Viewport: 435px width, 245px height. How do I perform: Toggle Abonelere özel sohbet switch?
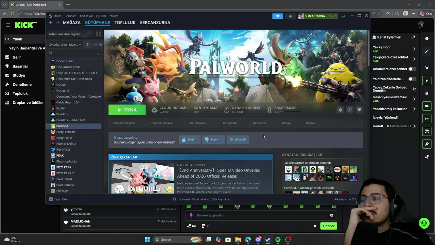pos(412,69)
